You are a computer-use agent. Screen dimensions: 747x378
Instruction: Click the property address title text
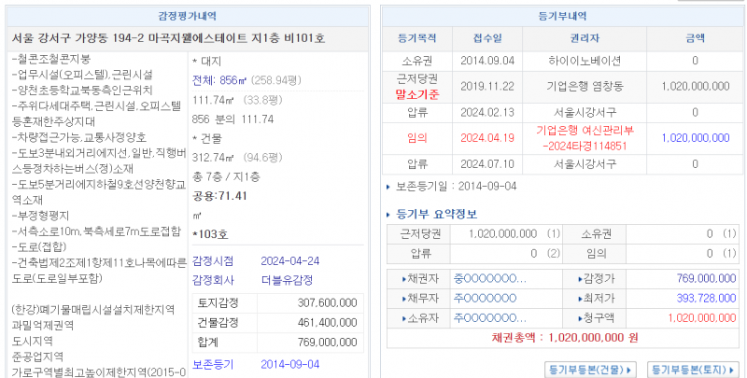169,38
